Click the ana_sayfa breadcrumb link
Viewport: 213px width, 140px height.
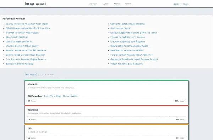pos(31,74)
